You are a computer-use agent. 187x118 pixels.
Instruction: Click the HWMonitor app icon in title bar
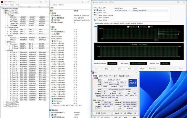pyautogui.click(x=2, y=2)
